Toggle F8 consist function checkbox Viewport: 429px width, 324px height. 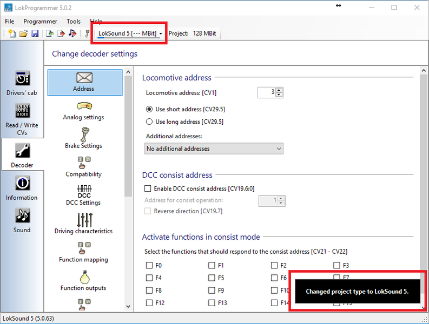149,291
